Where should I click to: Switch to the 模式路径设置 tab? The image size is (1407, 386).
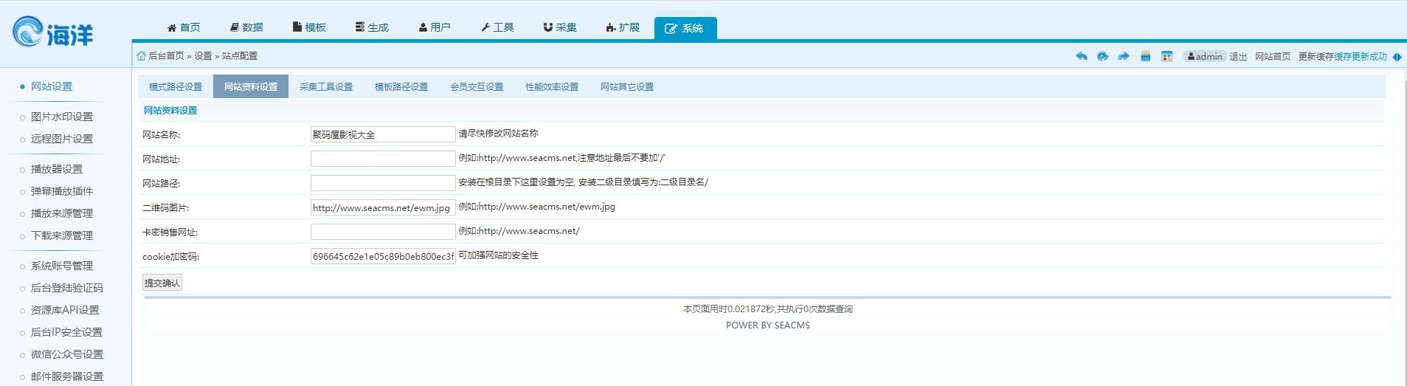click(x=176, y=86)
